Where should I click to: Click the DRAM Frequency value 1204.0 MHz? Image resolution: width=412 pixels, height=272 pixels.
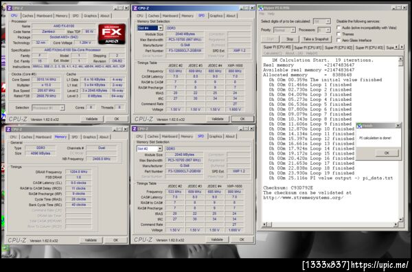[78, 172]
